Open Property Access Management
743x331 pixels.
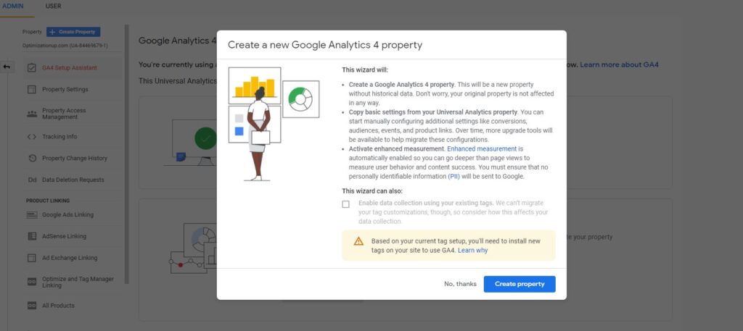[x=64, y=114]
